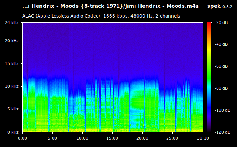The width and height of the screenshot is (237, 147).
Task: Click the -80 dB scale label
Action: 221,88
